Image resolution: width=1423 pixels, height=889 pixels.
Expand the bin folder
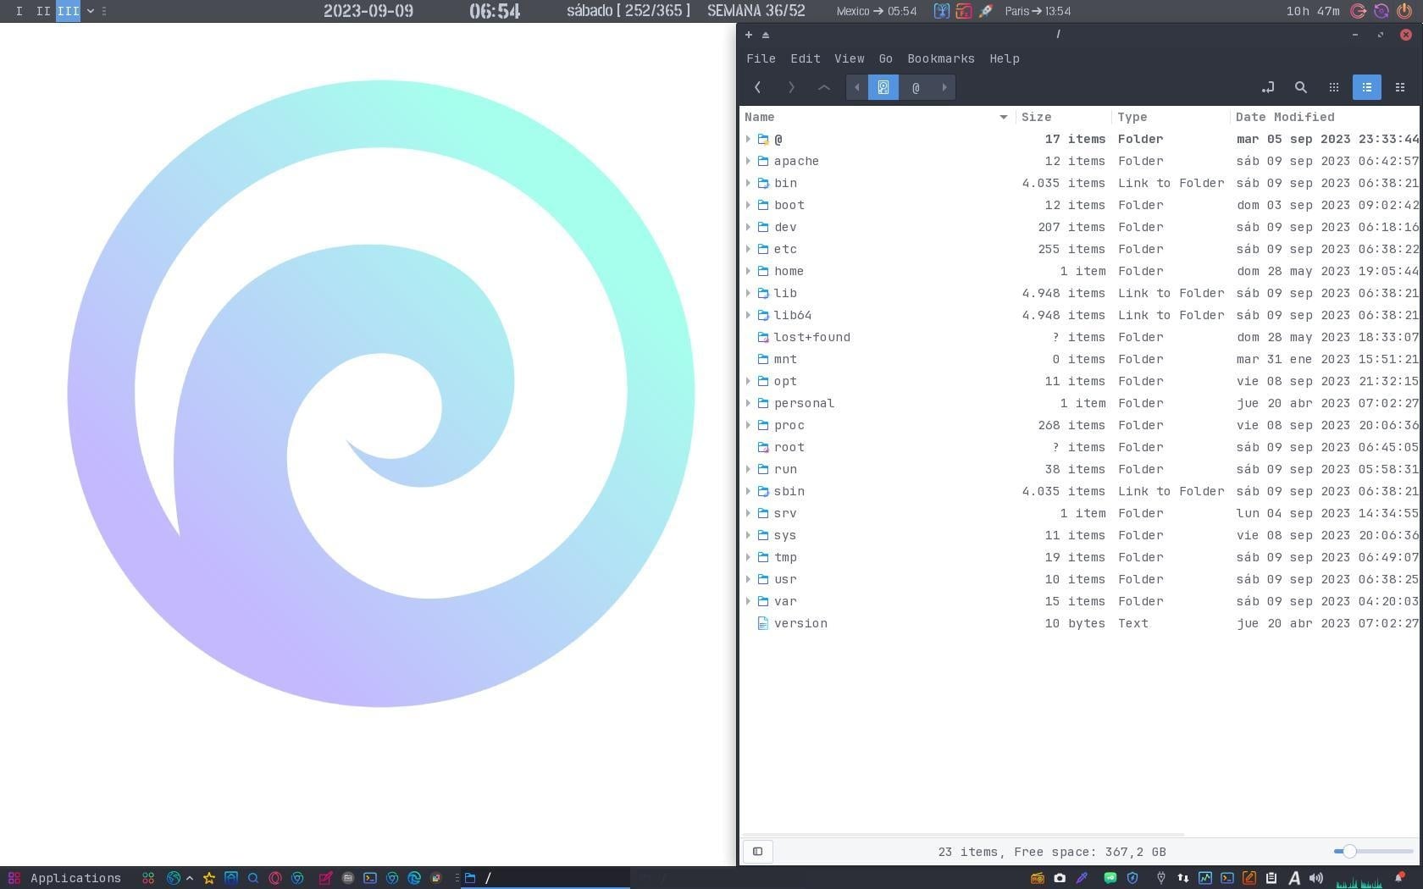click(748, 183)
